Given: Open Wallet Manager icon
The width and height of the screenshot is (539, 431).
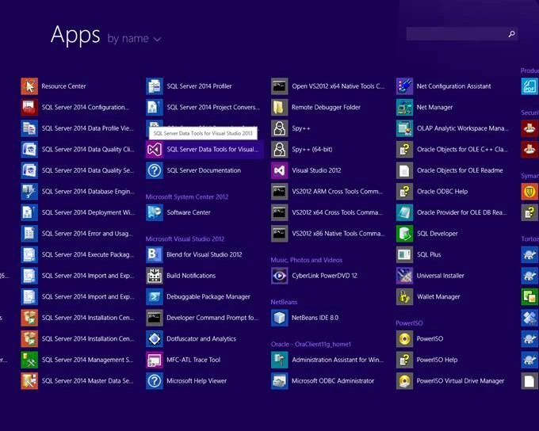Looking at the screenshot, I should [404, 296].
